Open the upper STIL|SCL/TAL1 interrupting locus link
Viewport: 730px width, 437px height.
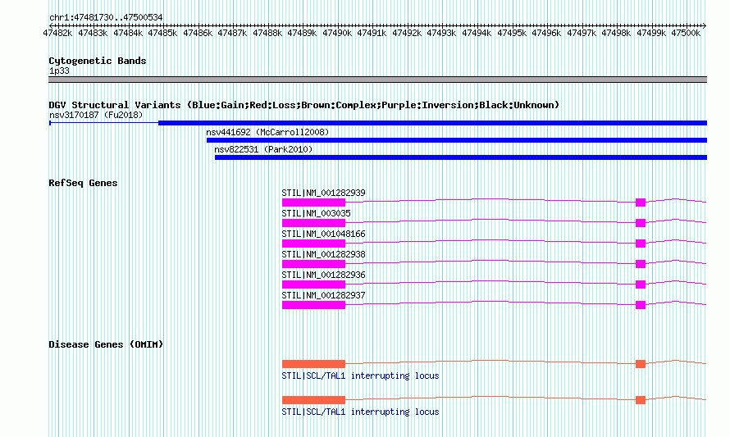tap(360, 376)
